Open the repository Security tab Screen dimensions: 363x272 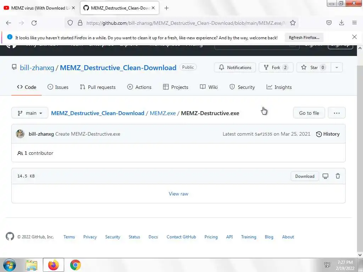point(242,87)
